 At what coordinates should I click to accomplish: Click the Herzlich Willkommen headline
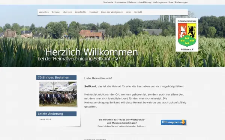[x=92, y=52]
